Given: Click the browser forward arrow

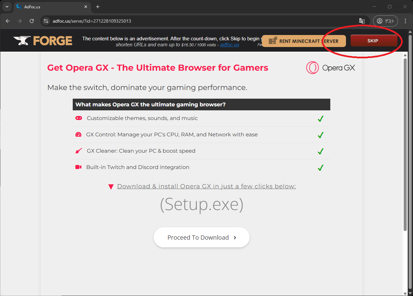Looking at the screenshot, I should tap(20, 21).
